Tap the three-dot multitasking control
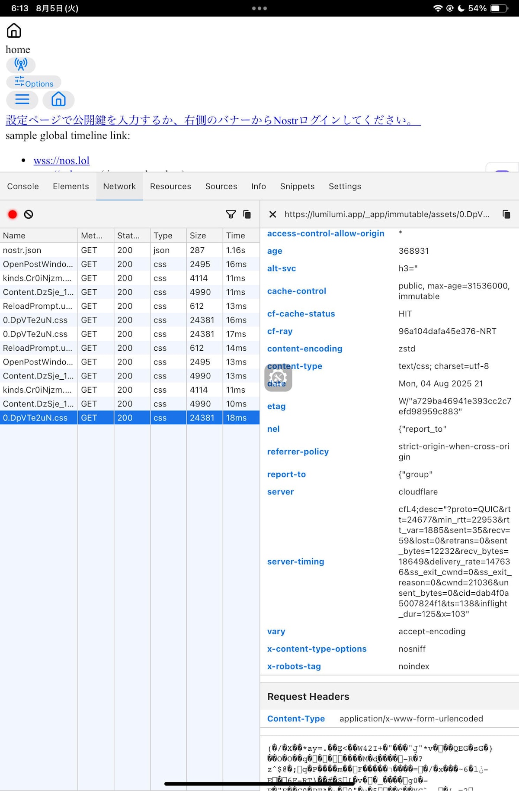Viewport: 519px width, 791px height. [x=259, y=8]
